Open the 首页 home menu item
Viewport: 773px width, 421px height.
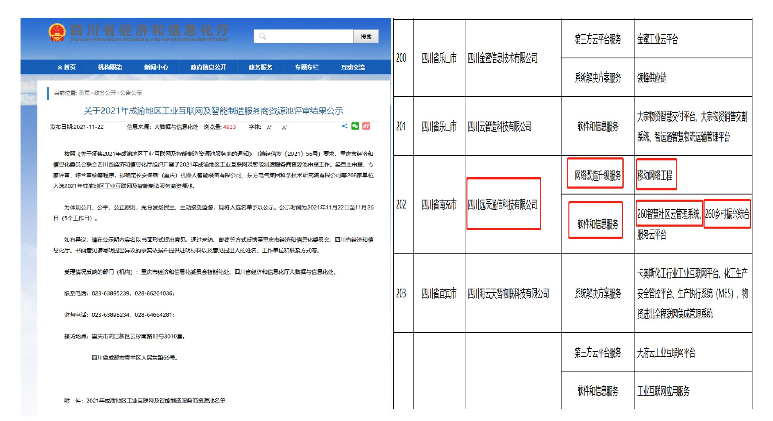click(67, 67)
